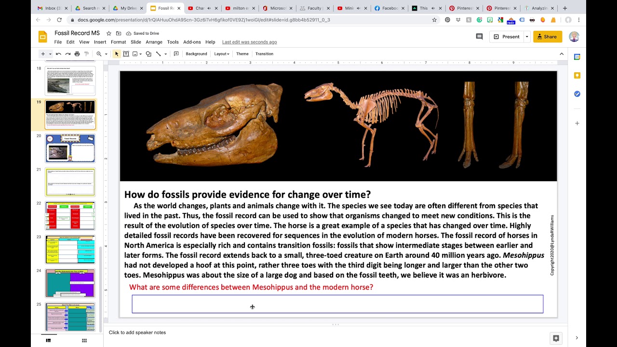Viewport: 617px width, 347px height.
Task: Activate the select cursor tool
Action: [x=117, y=53]
